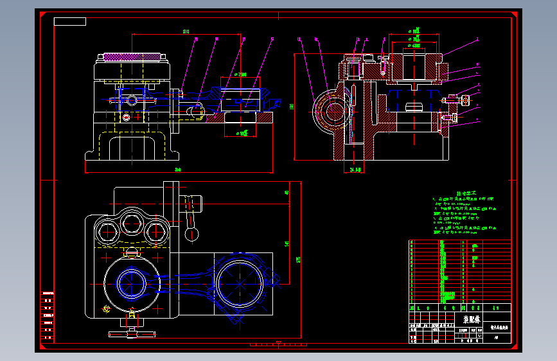Select the empty white label box at top-left

70,22
